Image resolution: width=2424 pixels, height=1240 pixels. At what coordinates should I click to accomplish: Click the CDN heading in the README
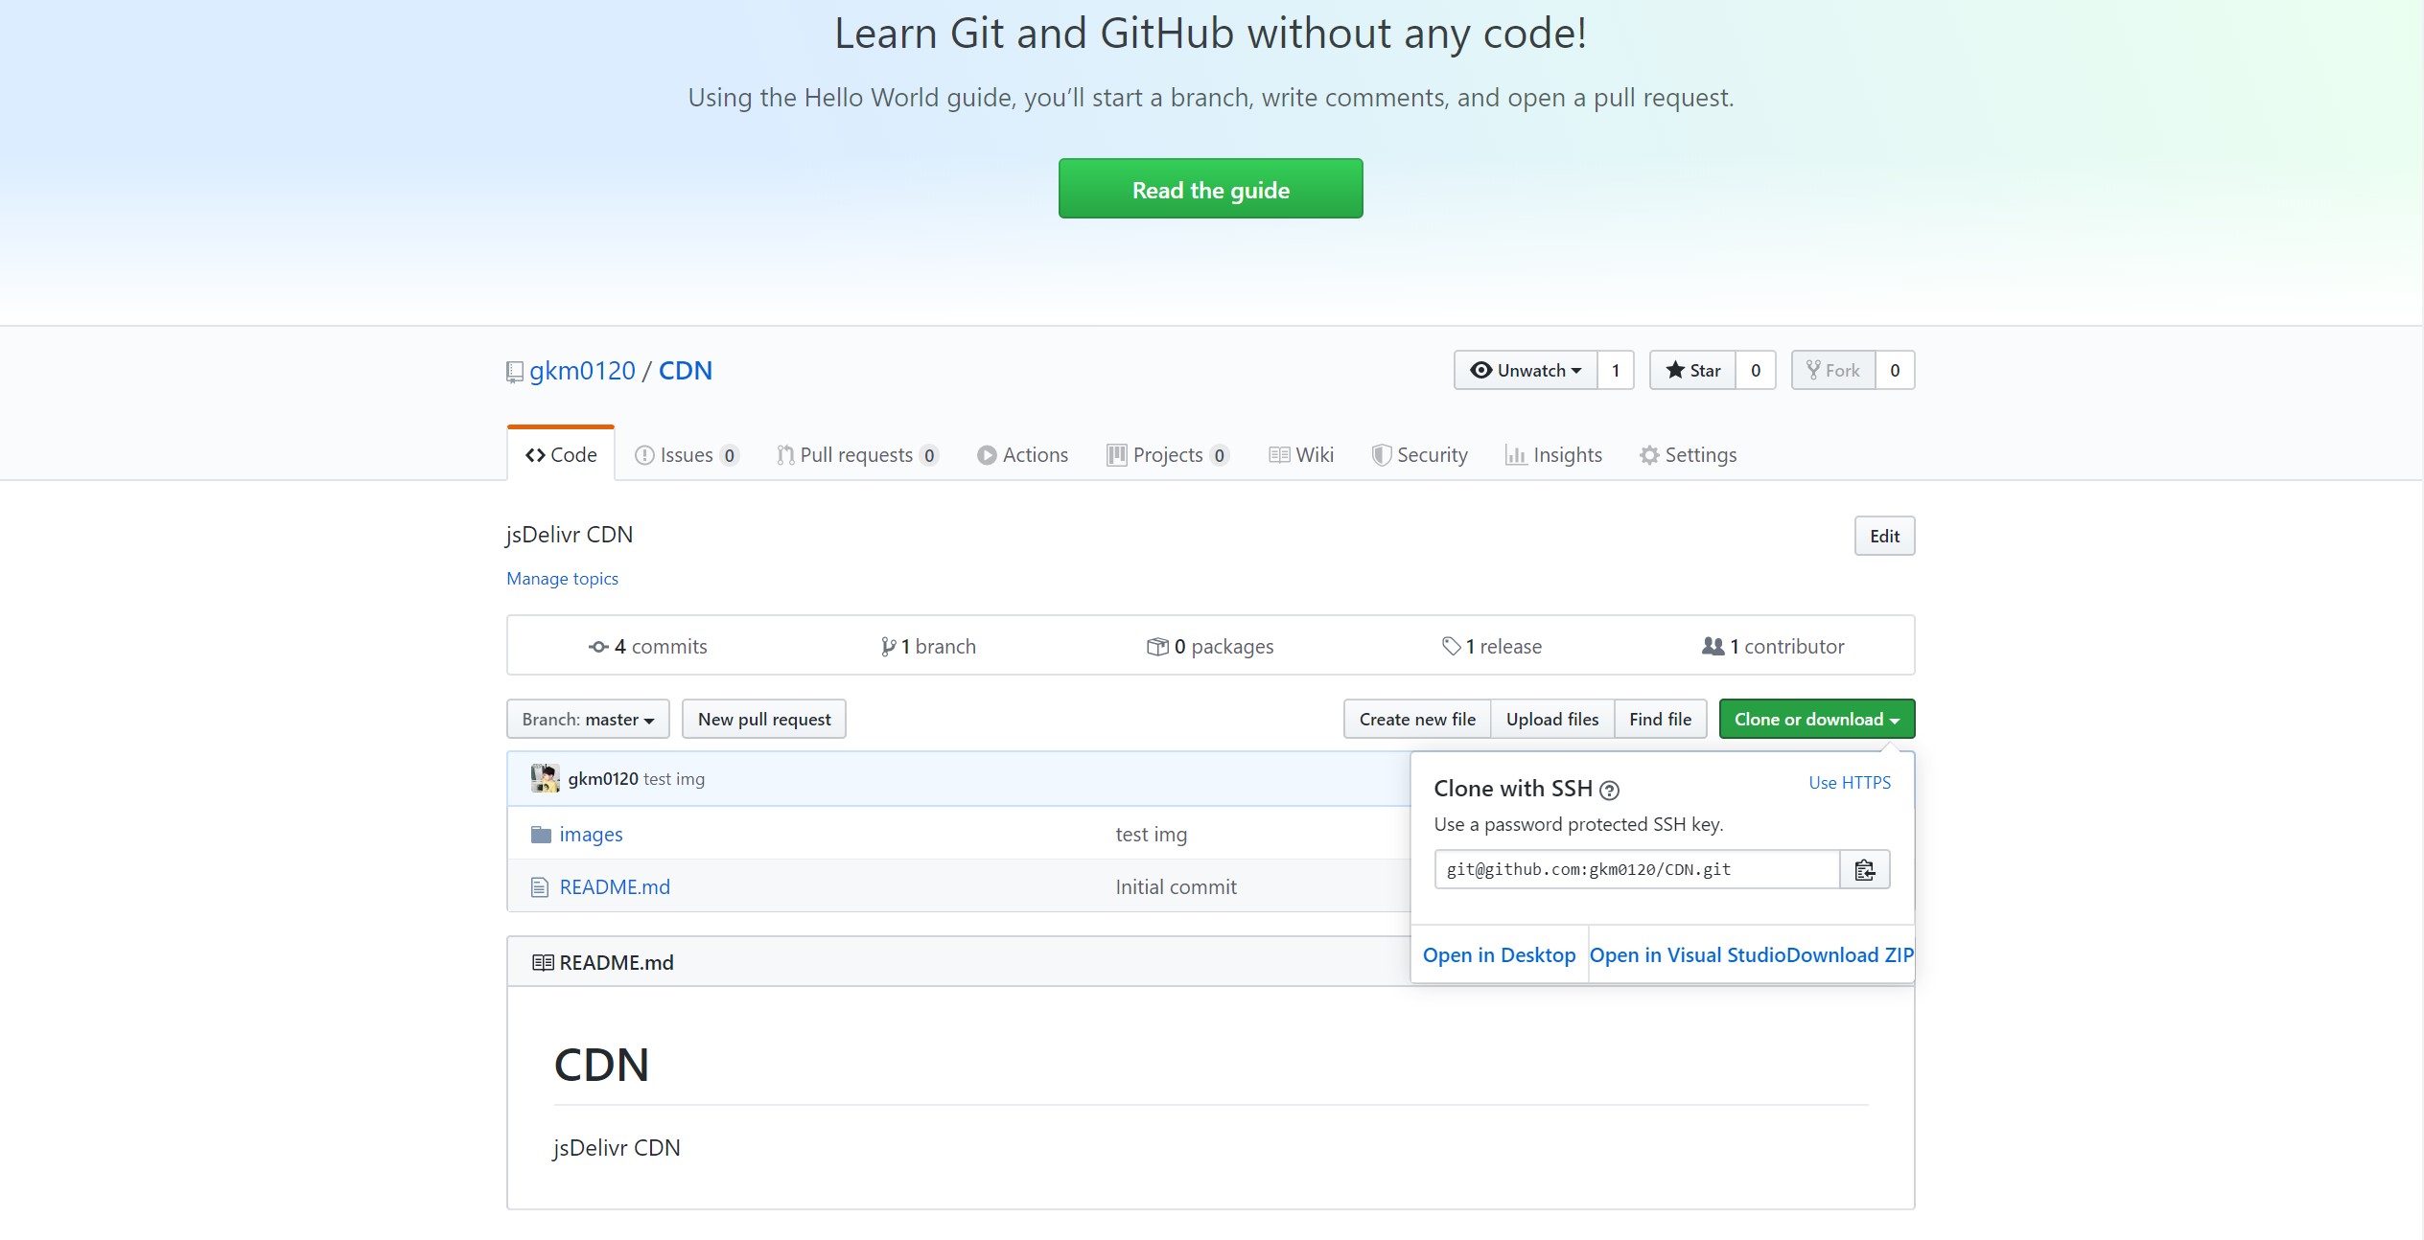point(601,1065)
